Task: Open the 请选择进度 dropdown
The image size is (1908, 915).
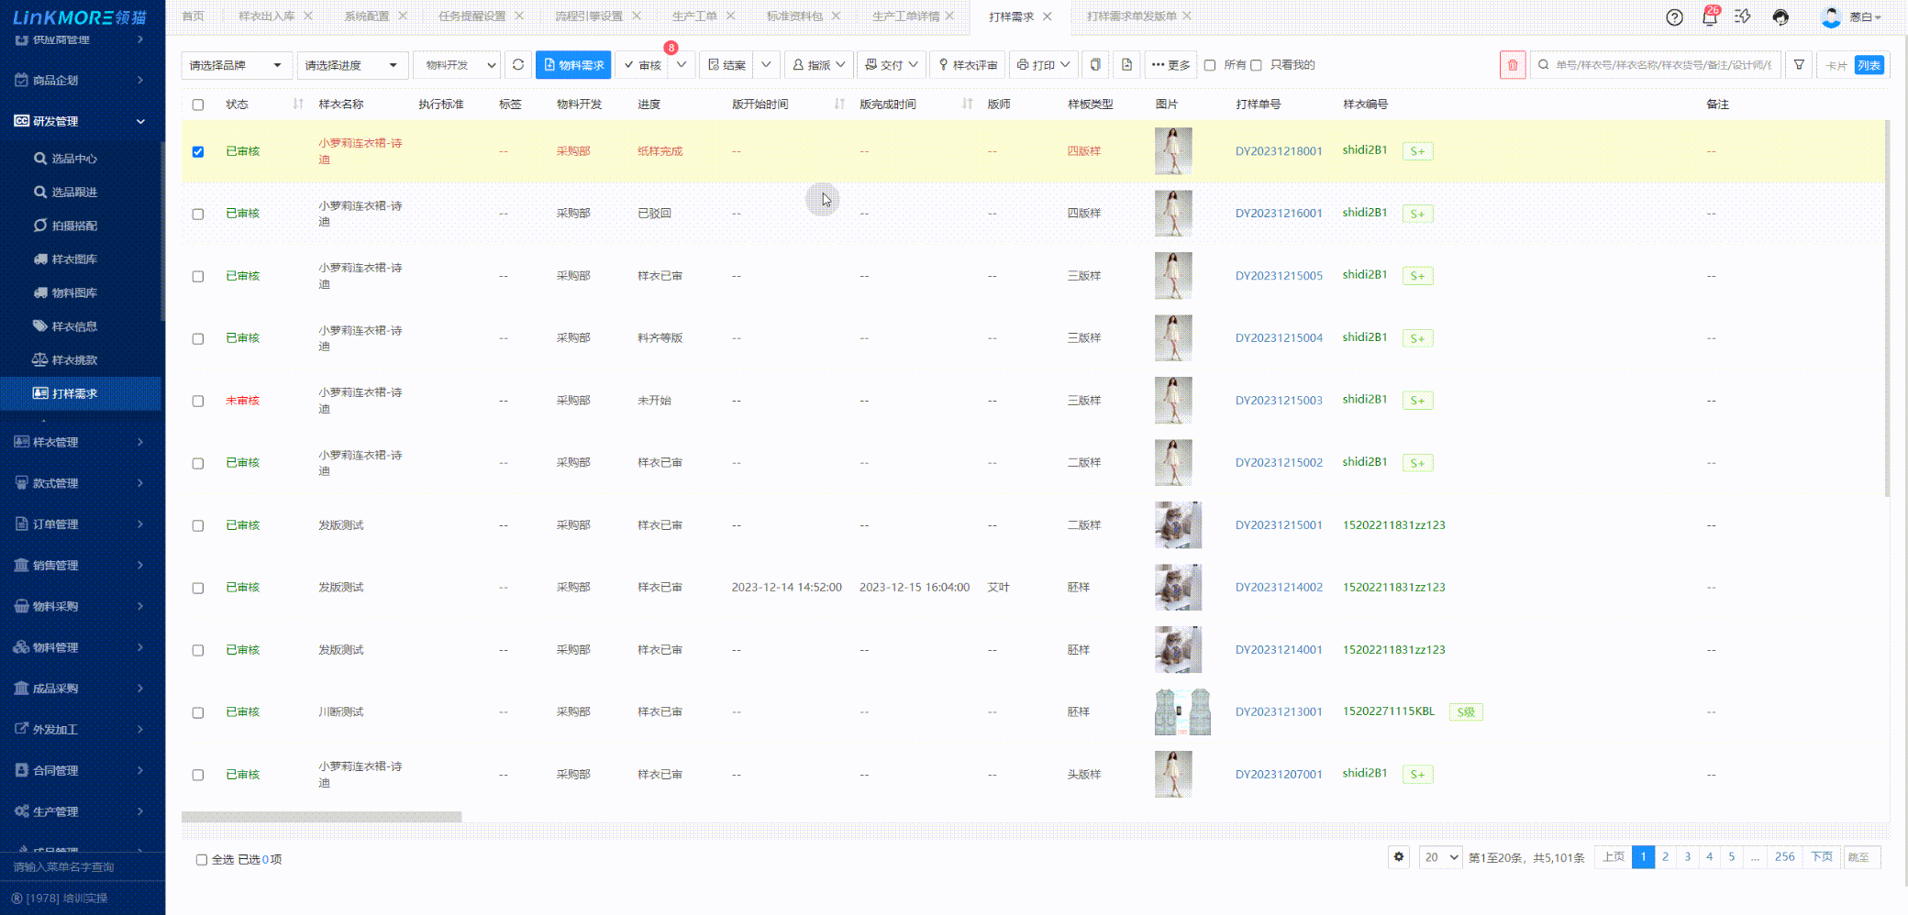Action: tap(351, 65)
